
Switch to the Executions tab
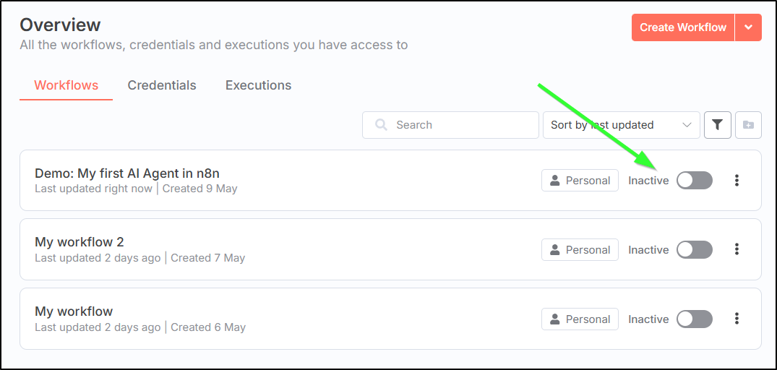click(258, 85)
